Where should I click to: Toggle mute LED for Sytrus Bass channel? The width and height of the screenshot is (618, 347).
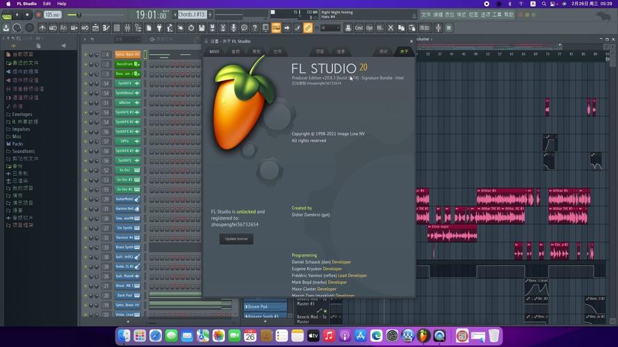87,54
